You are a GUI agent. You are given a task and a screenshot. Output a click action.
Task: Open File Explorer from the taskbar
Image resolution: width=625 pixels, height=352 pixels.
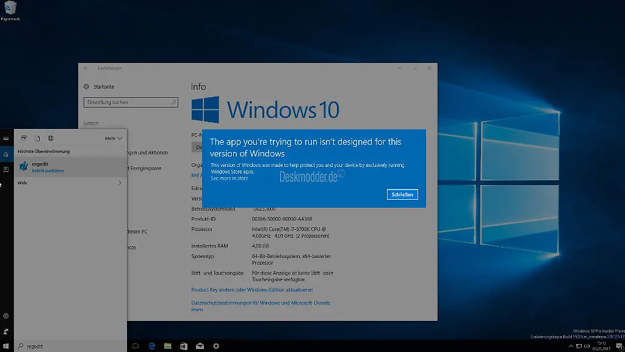coord(168,346)
